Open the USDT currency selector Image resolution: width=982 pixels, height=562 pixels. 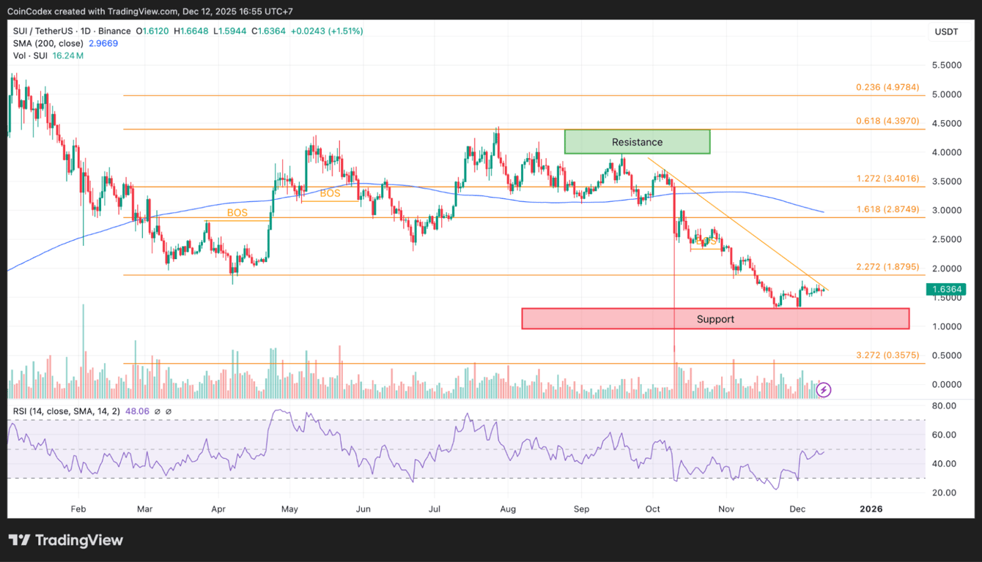pos(948,31)
